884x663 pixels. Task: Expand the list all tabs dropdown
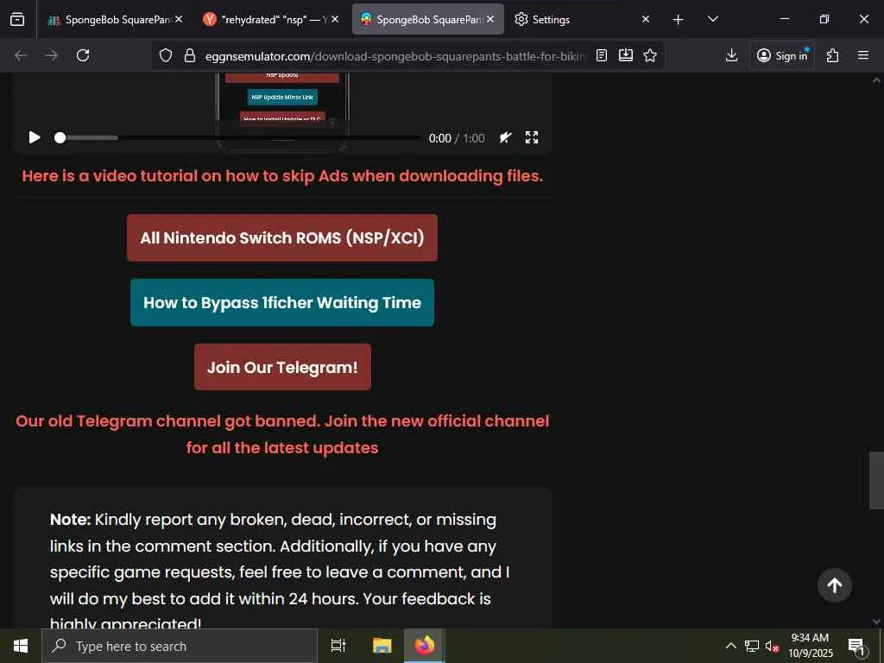(712, 19)
